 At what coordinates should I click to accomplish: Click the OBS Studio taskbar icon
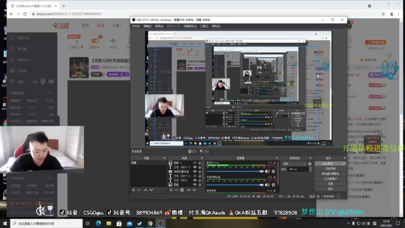coord(160,223)
